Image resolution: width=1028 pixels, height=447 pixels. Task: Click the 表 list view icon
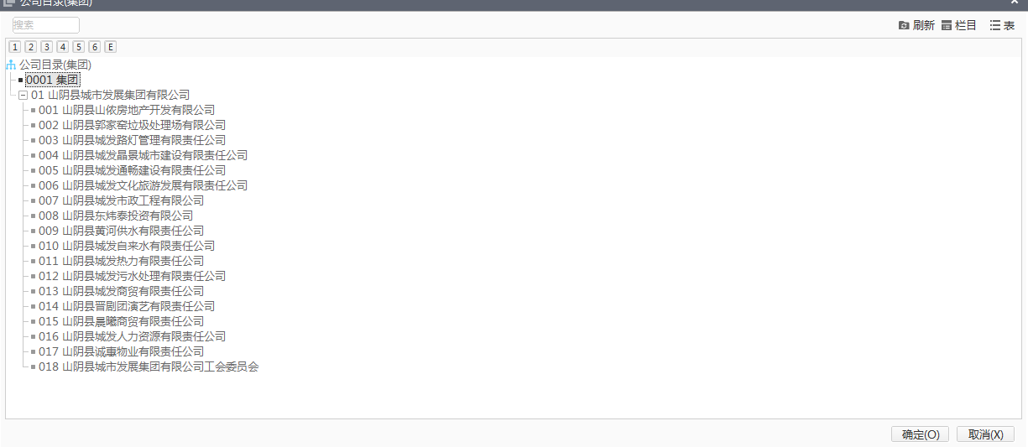point(995,26)
